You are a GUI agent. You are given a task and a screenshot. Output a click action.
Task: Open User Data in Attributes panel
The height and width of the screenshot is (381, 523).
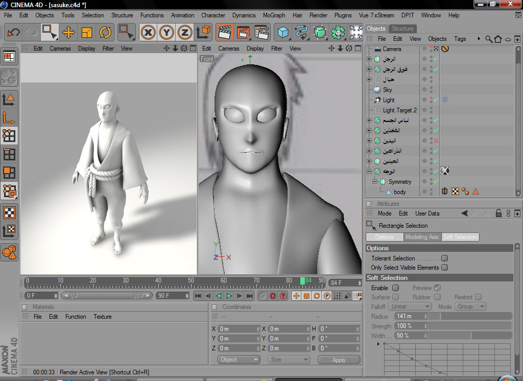click(427, 213)
